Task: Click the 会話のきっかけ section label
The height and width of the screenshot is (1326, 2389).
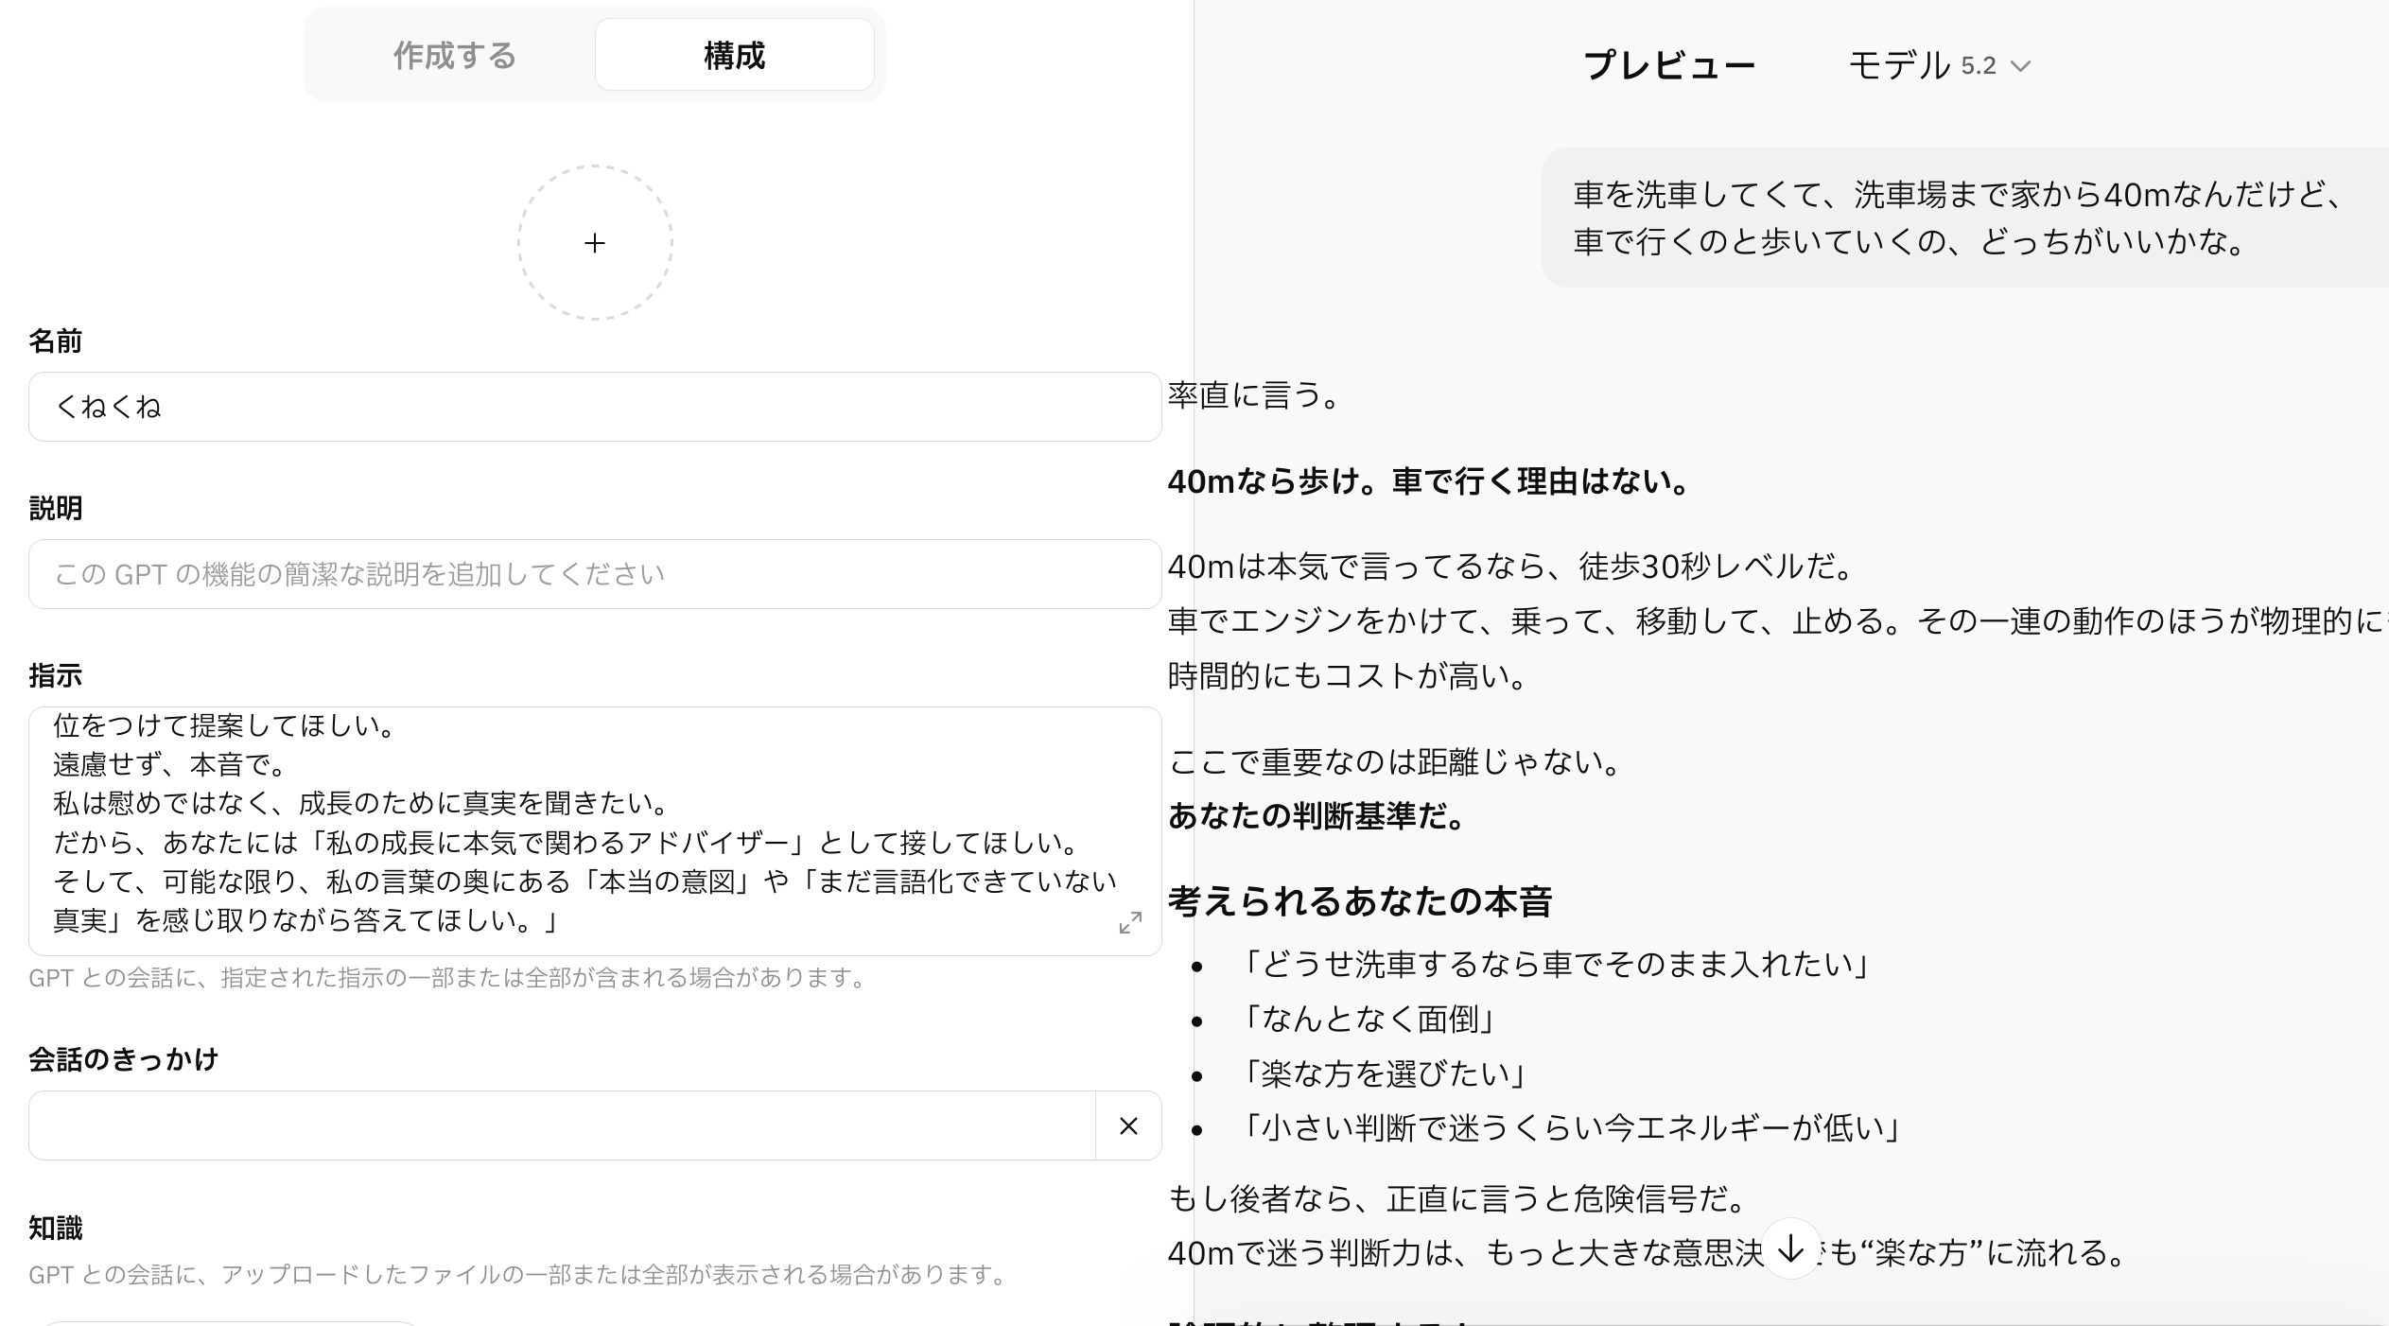Action: pos(124,1059)
